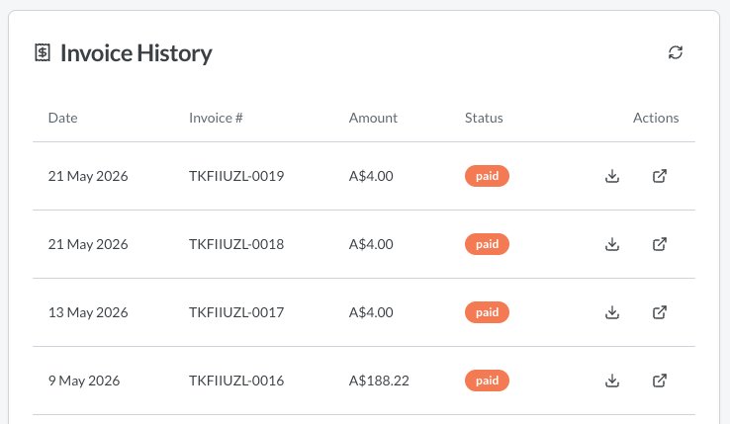Screen dimensions: 730x424
Task: Select invoice number TKFIIUZL-0017 text
Action: (x=236, y=312)
